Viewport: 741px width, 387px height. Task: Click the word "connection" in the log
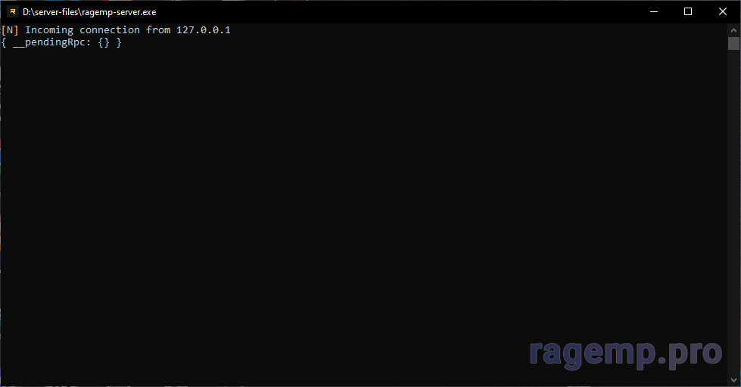tap(110, 30)
